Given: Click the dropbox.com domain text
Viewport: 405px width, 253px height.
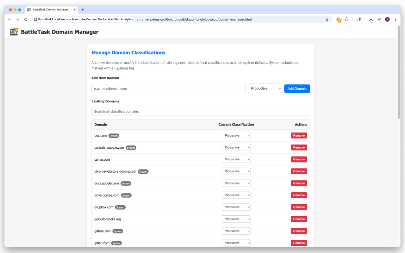Looking at the screenshot, I should [104, 207].
